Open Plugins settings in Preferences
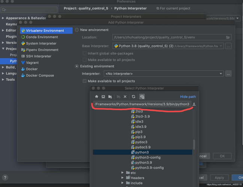Screen dimensions: 243x187 pyautogui.click(x=11, y=36)
